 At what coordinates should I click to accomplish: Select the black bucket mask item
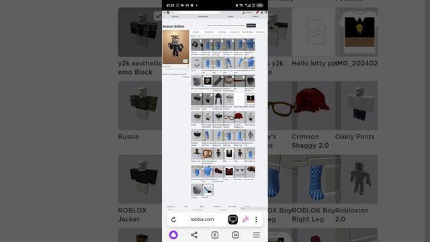click(x=250, y=81)
